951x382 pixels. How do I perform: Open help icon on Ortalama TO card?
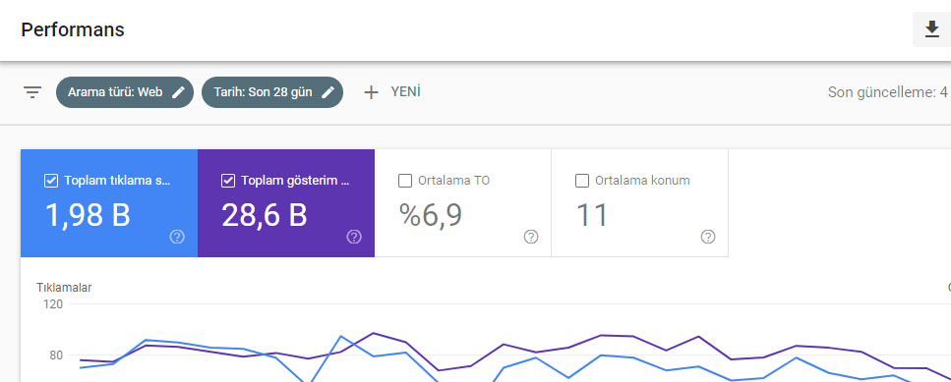(x=531, y=237)
